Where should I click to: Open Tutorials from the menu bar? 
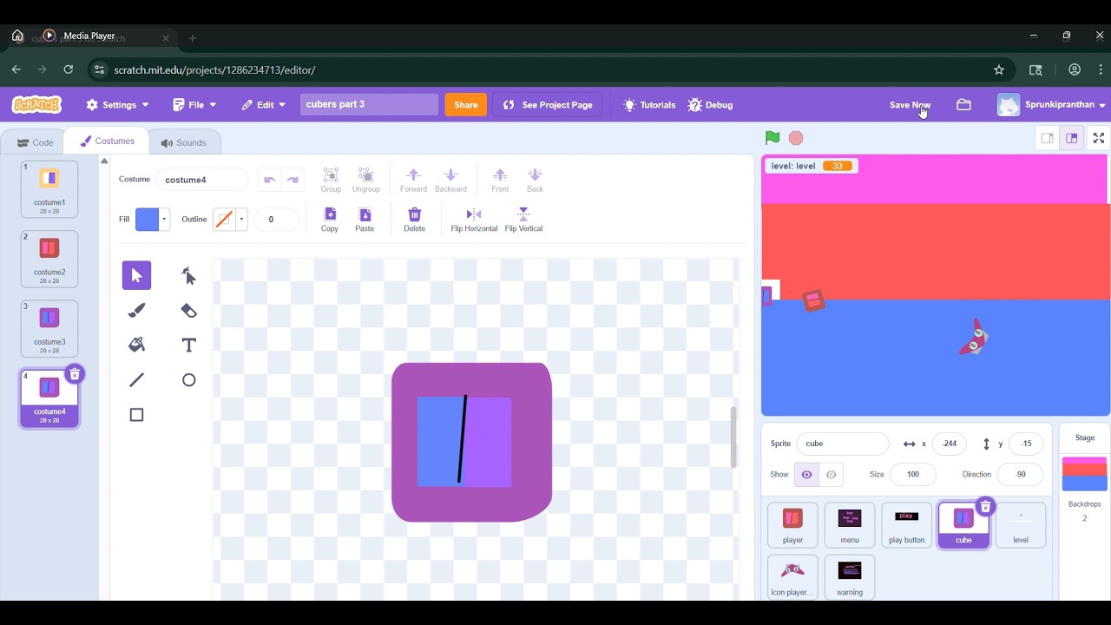point(649,104)
